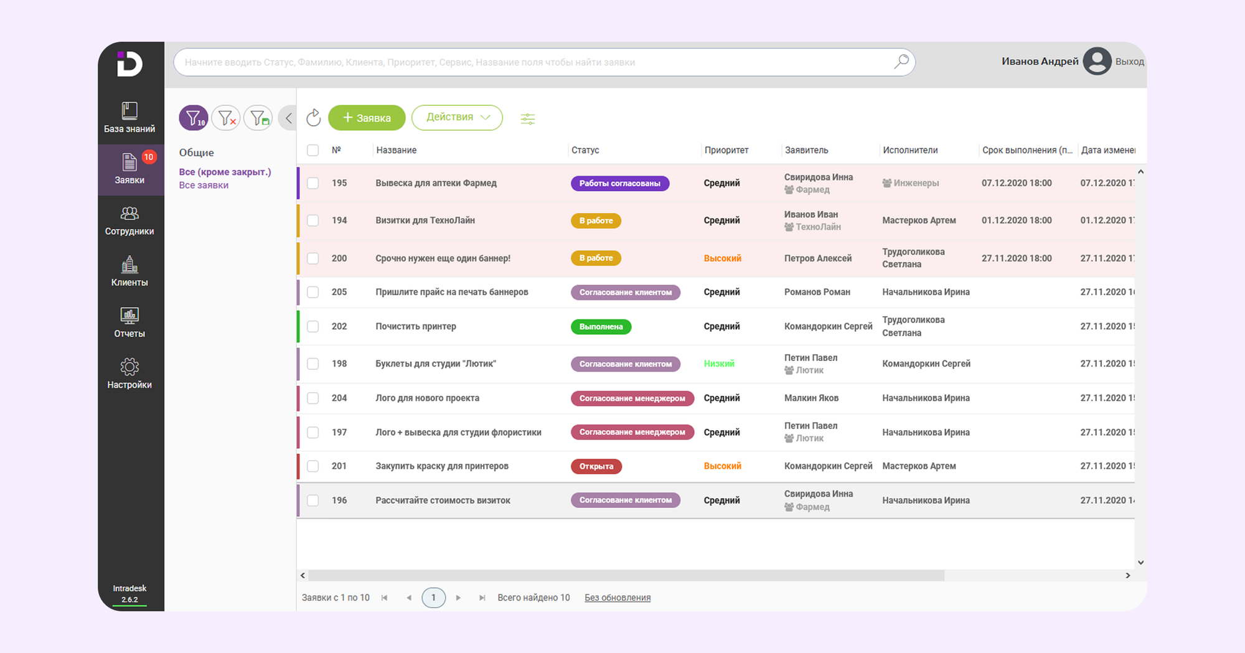Select the checkbox for ticket 202
This screenshot has height=653, width=1245.
coord(313,327)
